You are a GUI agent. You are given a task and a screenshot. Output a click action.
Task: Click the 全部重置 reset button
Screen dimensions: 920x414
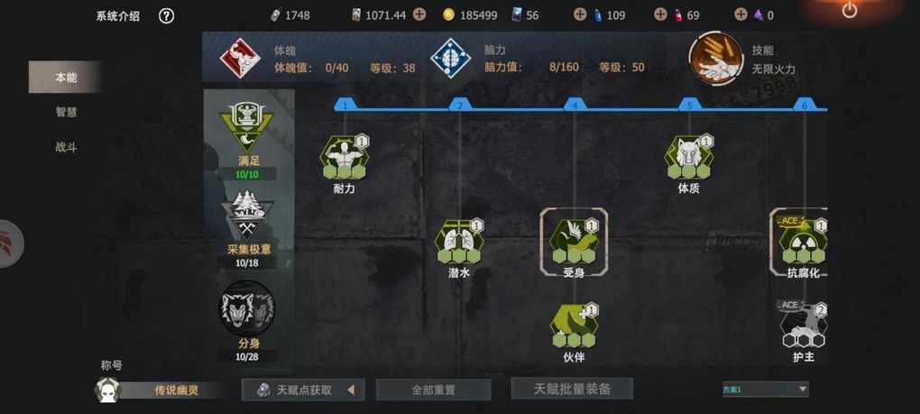[433, 390]
